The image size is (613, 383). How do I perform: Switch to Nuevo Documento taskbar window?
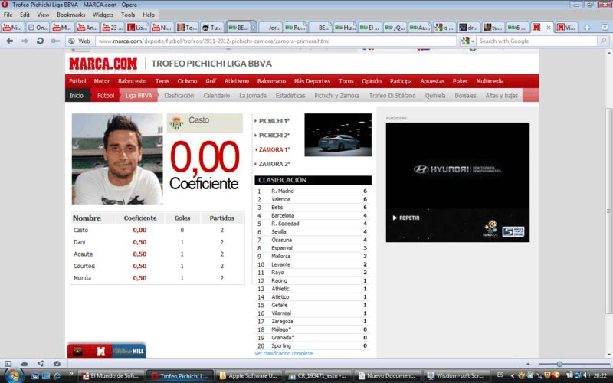click(x=386, y=376)
